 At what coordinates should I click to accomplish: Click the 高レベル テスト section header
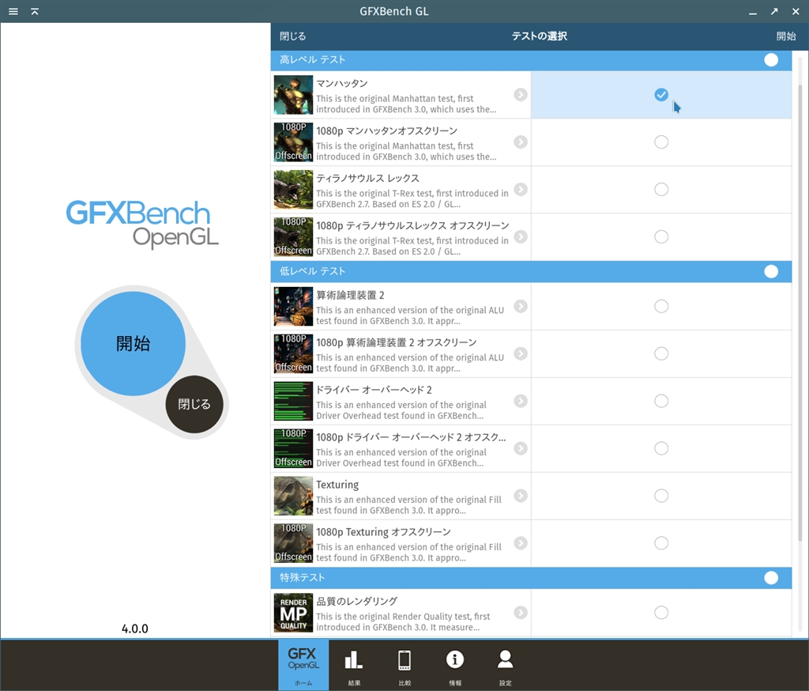click(531, 60)
